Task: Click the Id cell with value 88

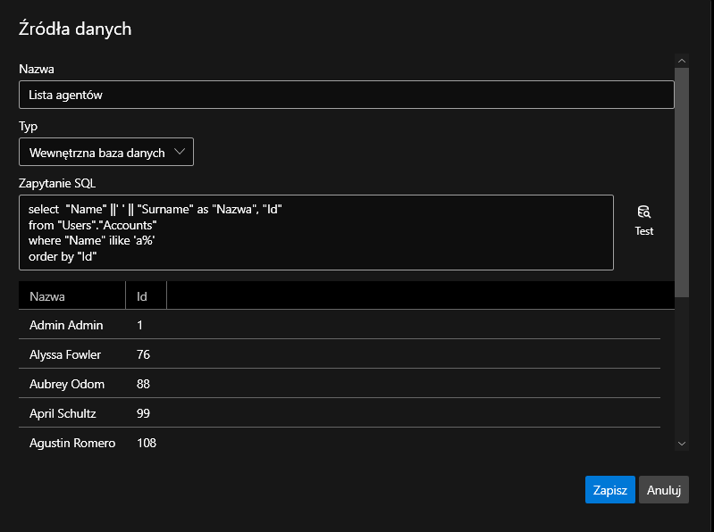Action: [144, 384]
